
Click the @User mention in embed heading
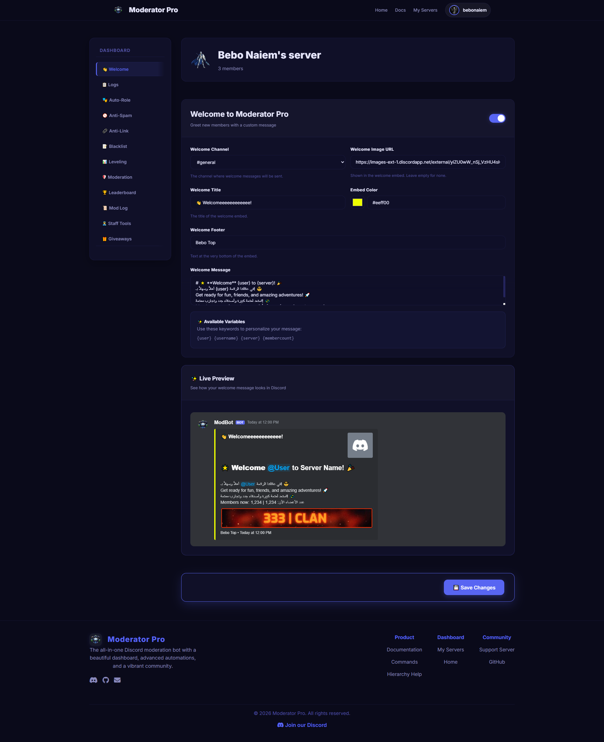click(x=278, y=468)
